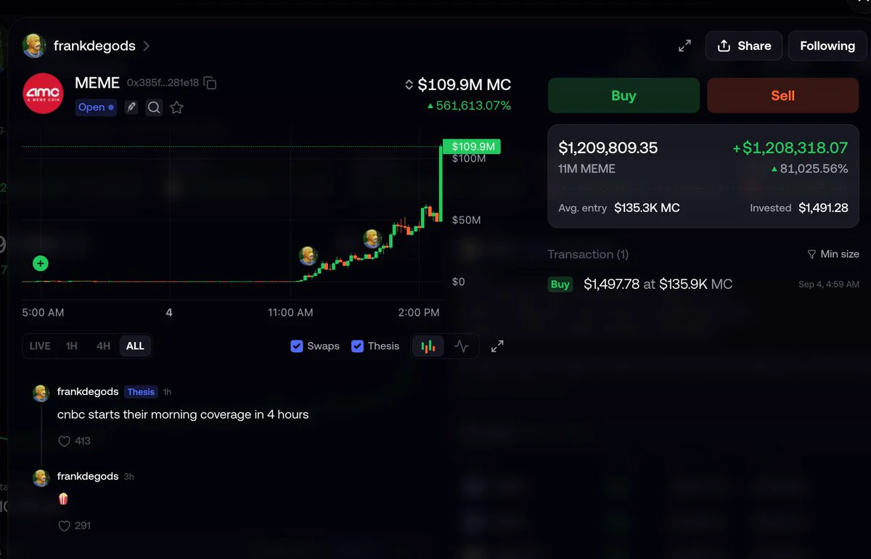Click the Share button

point(744,46)
